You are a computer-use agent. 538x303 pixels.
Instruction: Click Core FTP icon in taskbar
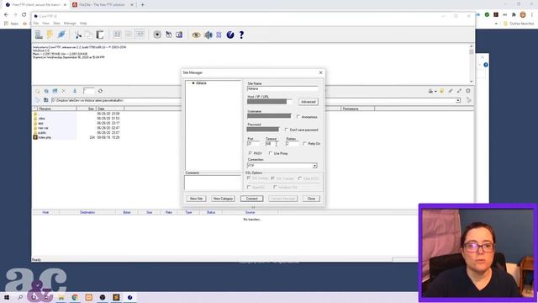tap(129, 297)
